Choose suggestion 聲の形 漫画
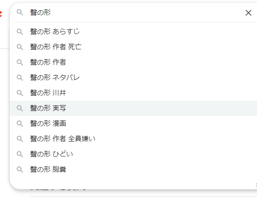This screenshot has height=202, width=257. pos(48,123)
